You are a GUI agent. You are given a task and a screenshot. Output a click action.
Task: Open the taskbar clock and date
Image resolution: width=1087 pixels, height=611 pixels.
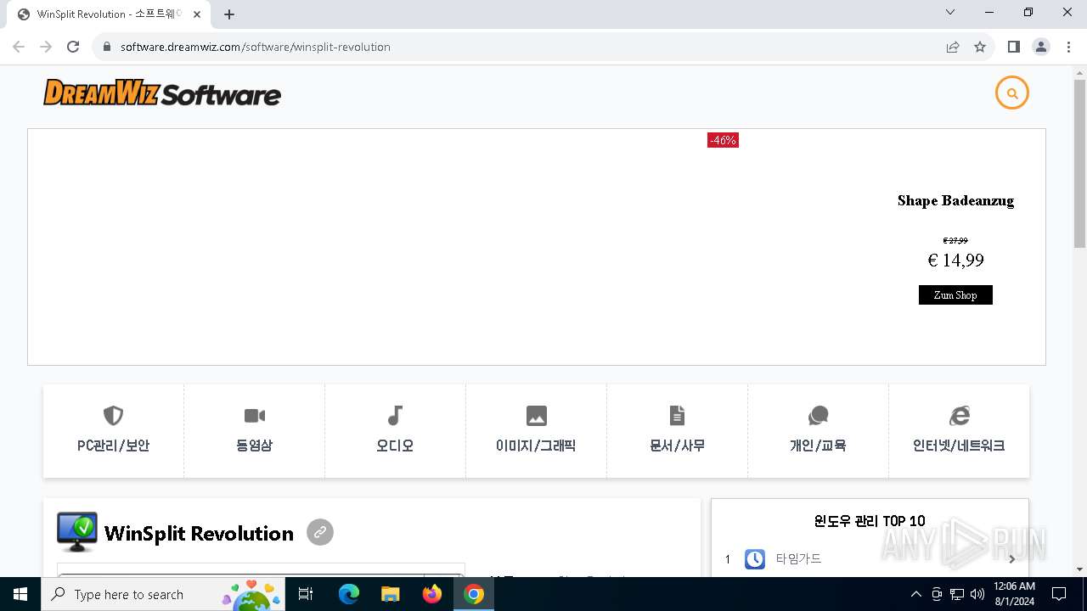coord(1014,594)
